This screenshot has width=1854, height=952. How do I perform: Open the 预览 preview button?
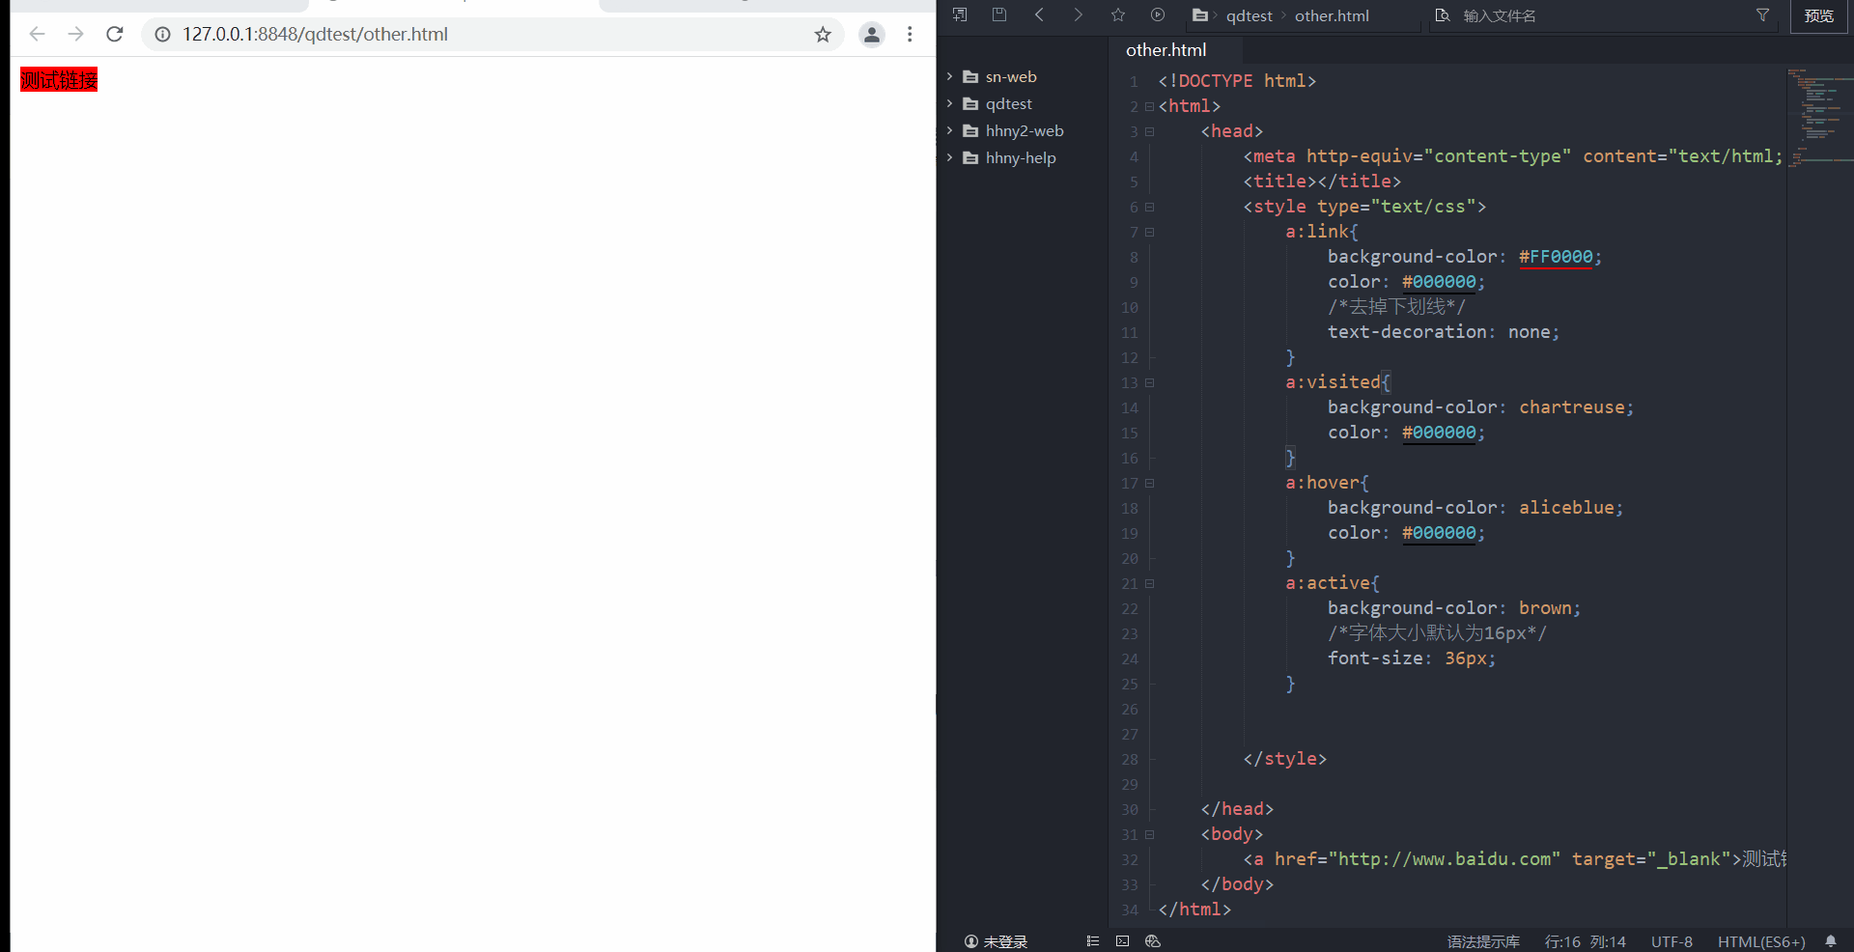1819,16
